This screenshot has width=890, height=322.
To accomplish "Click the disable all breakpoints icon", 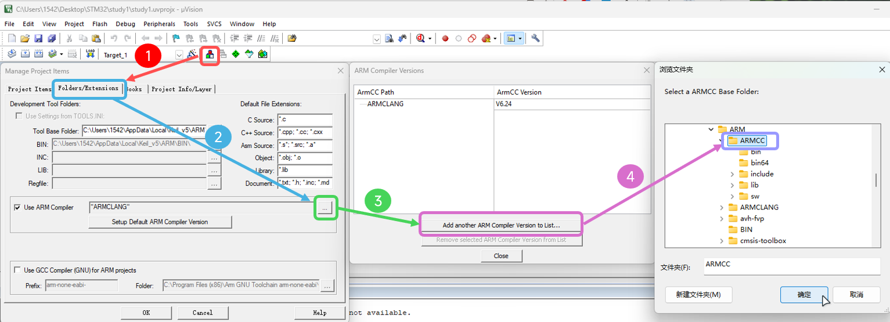I will click(x=472, y=38).
